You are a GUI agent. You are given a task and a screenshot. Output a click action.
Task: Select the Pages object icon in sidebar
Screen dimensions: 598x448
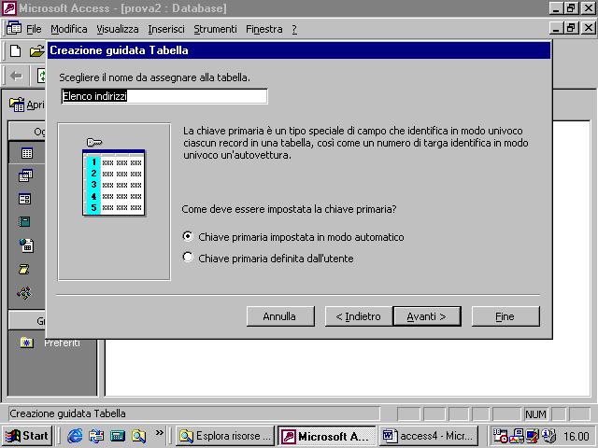[x=26, y=245]
